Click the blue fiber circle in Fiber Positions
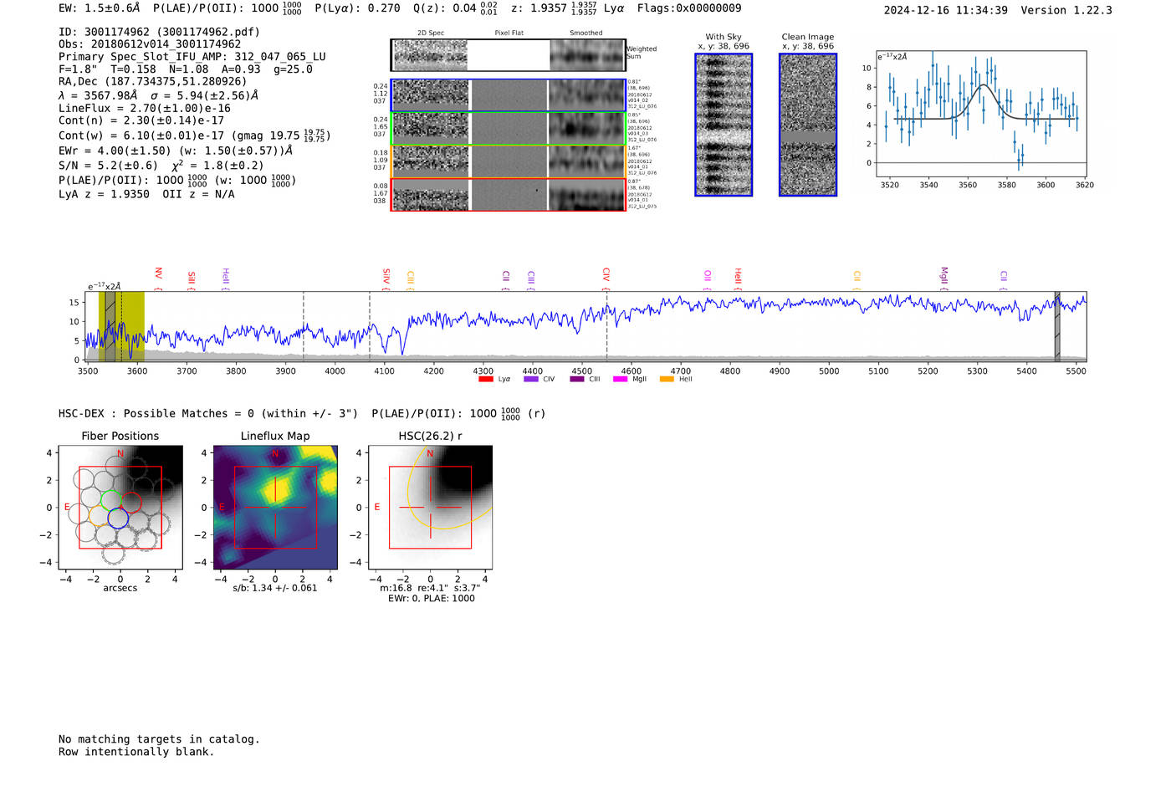 click(x=118, y=519)
